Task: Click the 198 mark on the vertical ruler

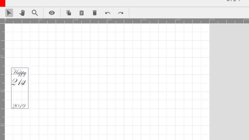Action: (x=2, y=90)
